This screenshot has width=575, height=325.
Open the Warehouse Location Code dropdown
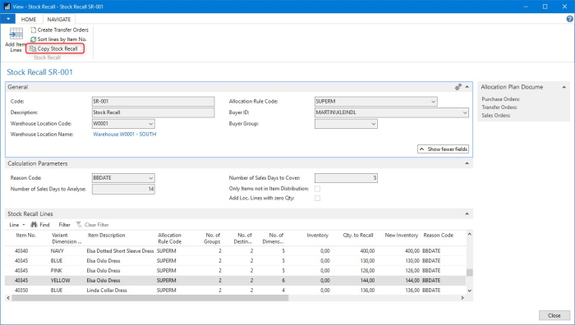150,124
